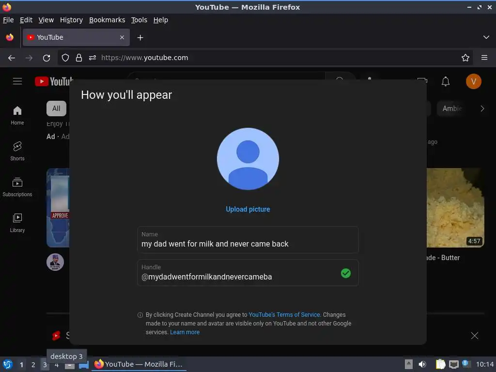Click the Firefox forward arrow
The image size is (496, 372).
point(29,58)
